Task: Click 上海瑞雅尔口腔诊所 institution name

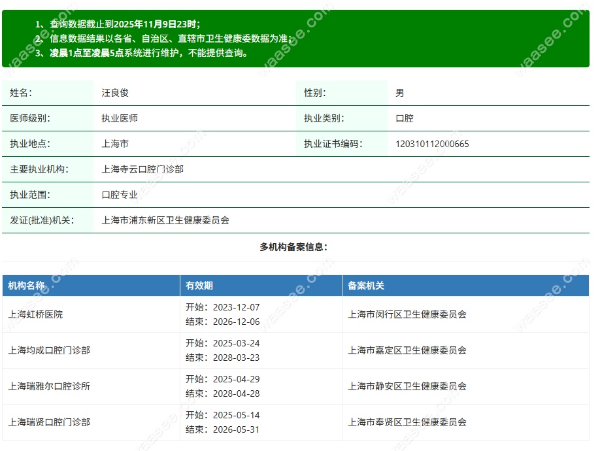Action: tap(51, 386)
